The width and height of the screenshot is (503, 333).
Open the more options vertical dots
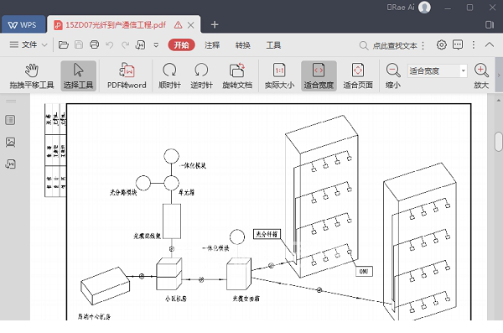tap(474, 44)
